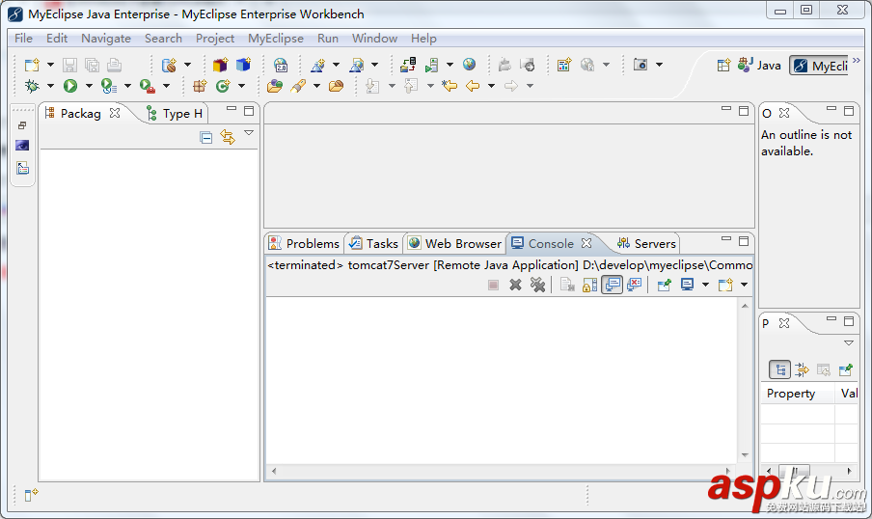Screen dimensions: 872x519
Task: Click the camera screenshot toolbar icon
Action: click(640, 65)
